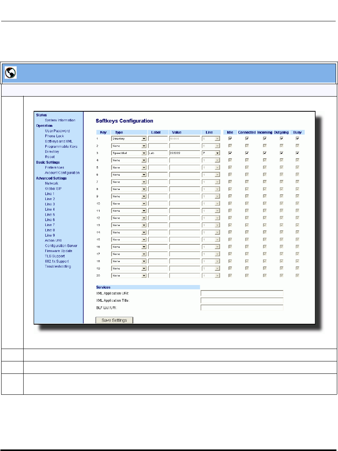The image size is (338, 451).
Task: Click XML Application Title field
Action: [242, 301]
